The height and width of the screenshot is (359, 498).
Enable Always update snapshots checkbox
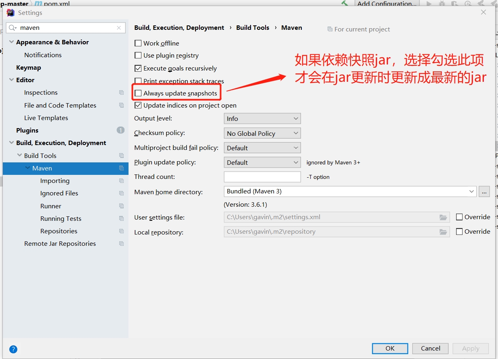138,93
